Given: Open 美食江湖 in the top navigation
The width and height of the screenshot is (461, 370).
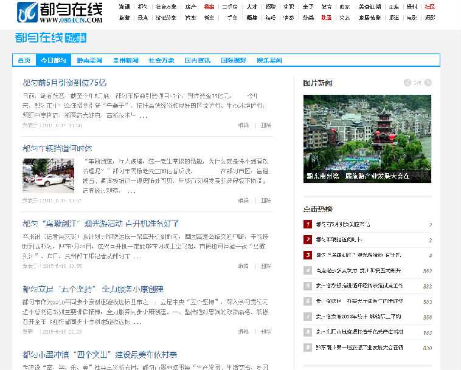Looking at the screenshot, I should click(x=370, y=7).
